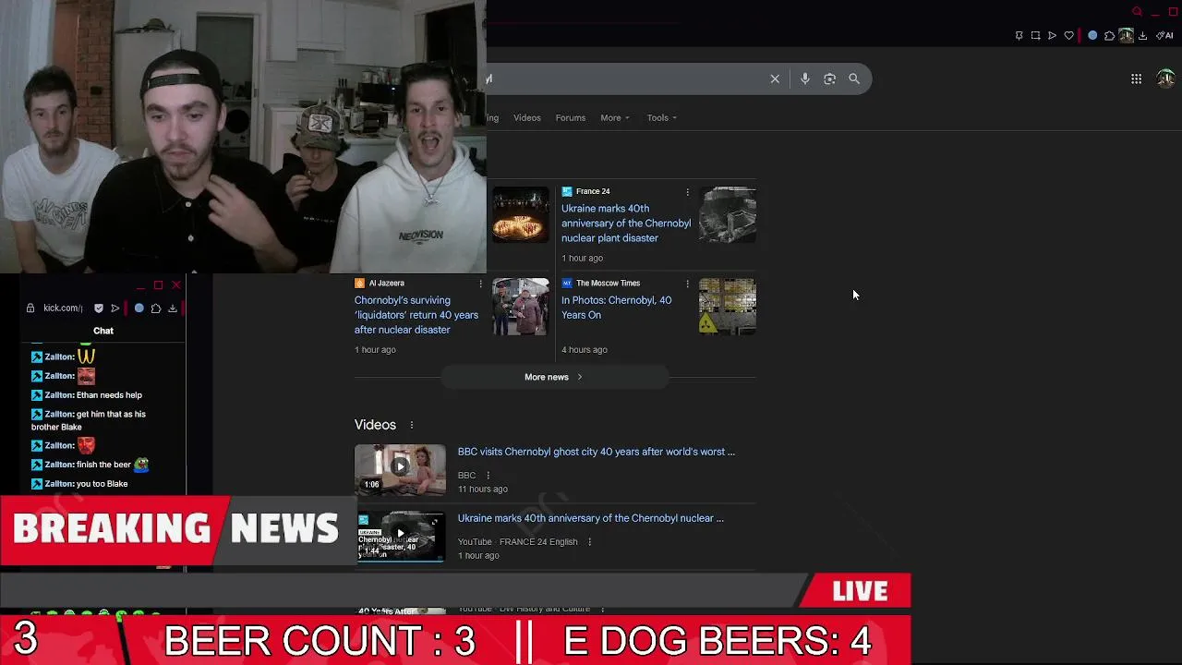
Task: Open the AI assistant button in toolbar
Action: pos(1164,36)
